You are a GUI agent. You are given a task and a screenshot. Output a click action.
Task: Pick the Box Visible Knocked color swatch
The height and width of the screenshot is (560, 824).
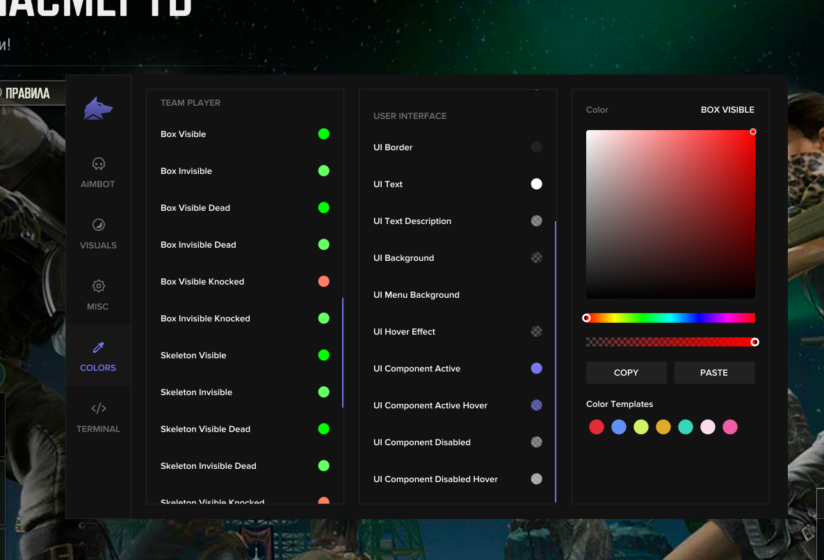[x=323, y=281]
